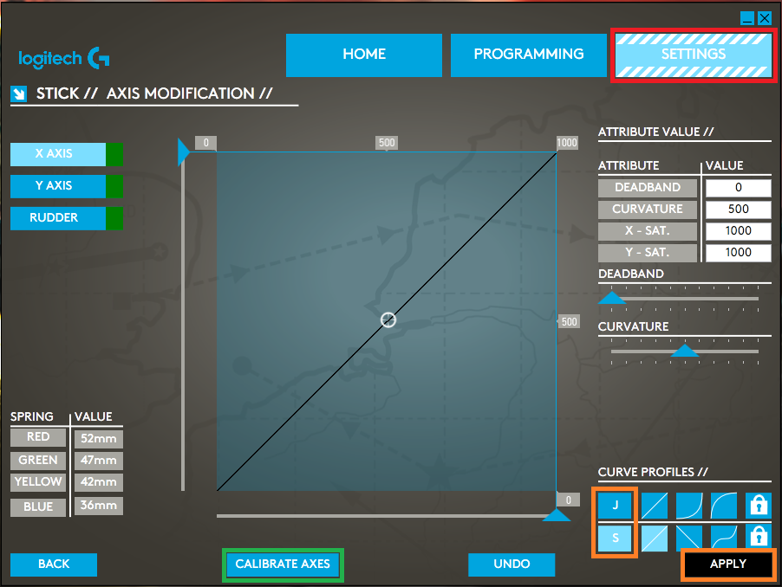Choose the concave J-curve preset
The image size is (782, 587).
(724, 506)
